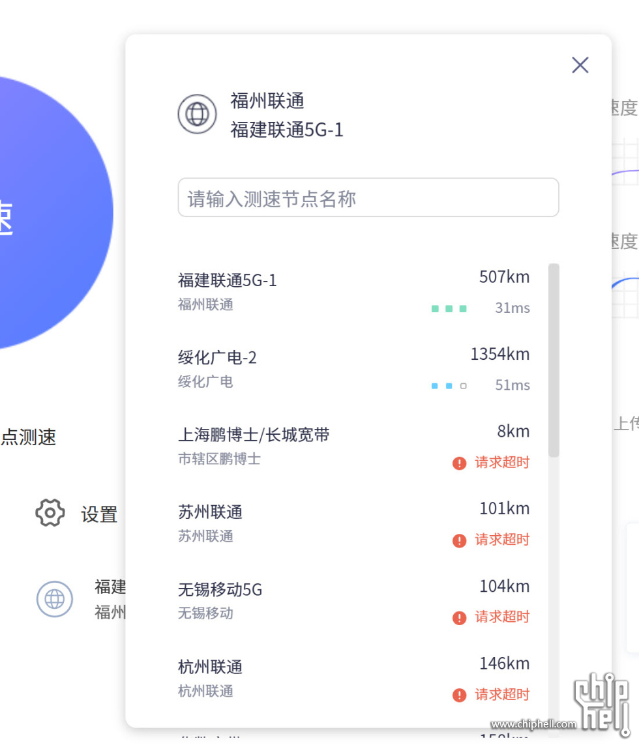Click 请求超时 text on 杭州联通 row
This screenshot has height=747, width=639.
click(502, 695)
